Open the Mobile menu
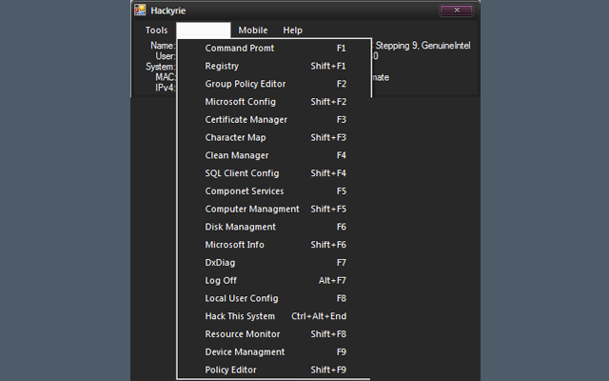This screenshot has height=381, width=609. [253, 30]
